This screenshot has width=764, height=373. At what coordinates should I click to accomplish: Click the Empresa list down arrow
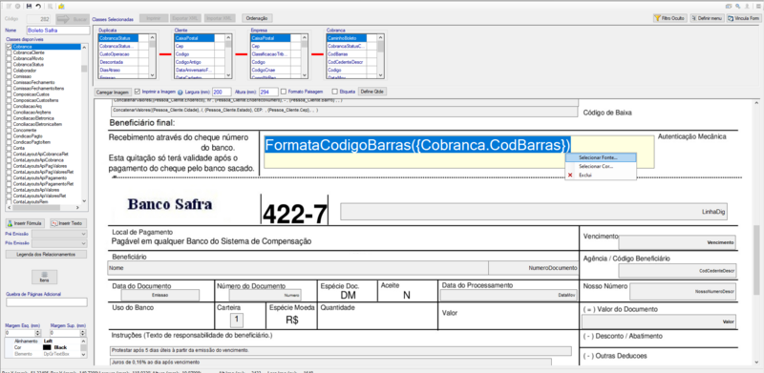pyautogui.click(x=305, y=75)
